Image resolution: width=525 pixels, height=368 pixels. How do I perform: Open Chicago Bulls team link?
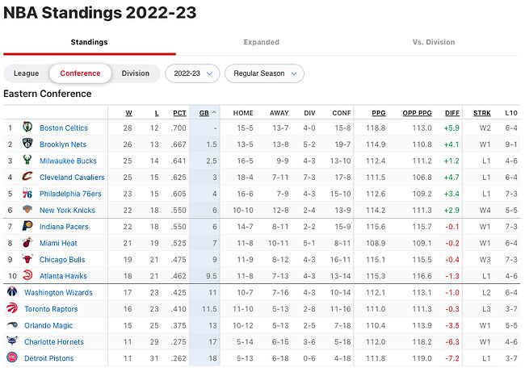point(62,260)
